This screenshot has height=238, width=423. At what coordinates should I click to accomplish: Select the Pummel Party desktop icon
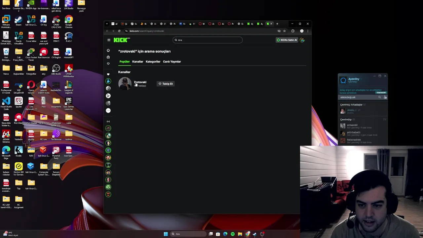pyautogui.click(x=56, y=152)
